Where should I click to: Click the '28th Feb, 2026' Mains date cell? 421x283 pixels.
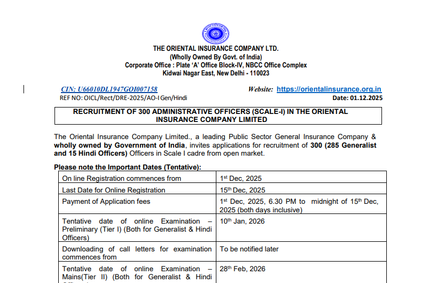(x=243, y=269)
